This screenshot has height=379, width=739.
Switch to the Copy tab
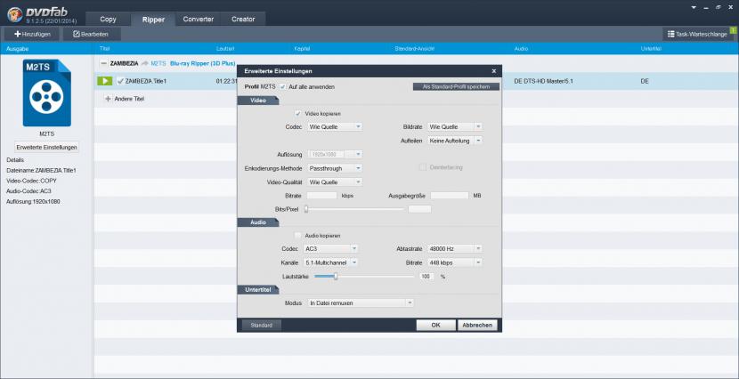pos(109,19)
